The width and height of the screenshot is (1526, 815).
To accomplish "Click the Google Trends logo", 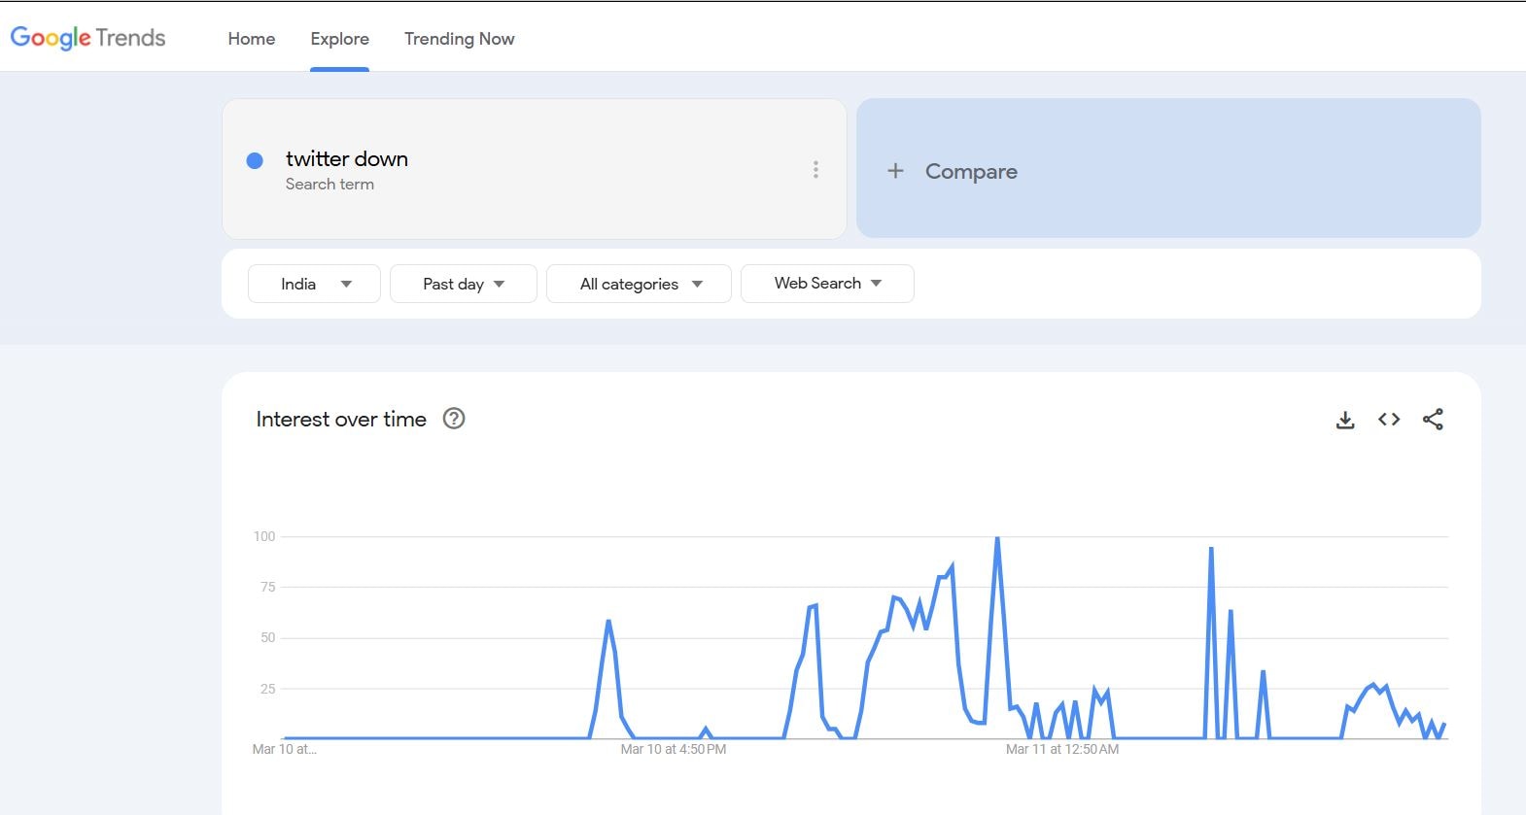I will click(x=87, y=38).
